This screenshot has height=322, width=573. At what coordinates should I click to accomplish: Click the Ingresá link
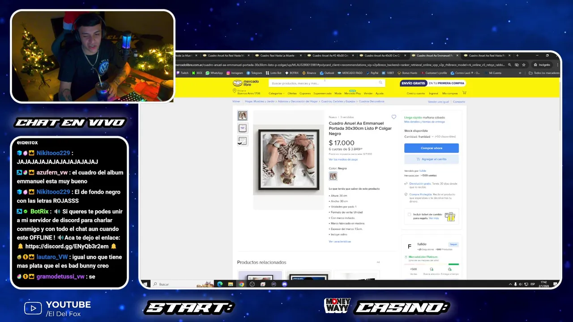433,93
